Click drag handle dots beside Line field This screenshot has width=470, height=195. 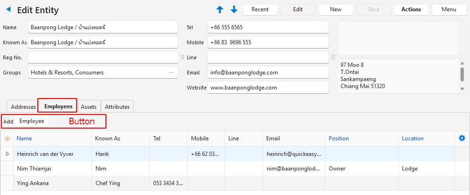click(x=183, y=57)
